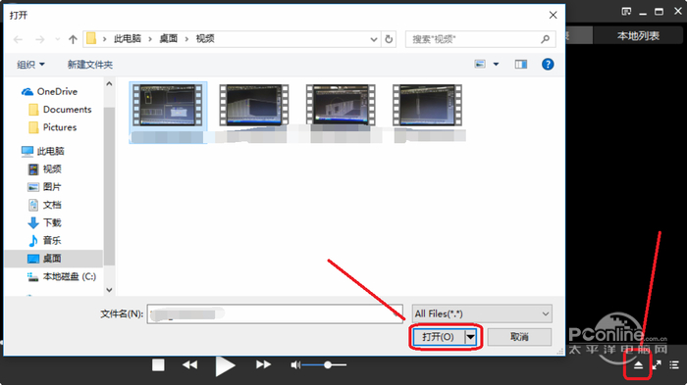The width and height of the screenshot is (687, 385).
Task: Click the search magnifier icon
Action: click(546, 39)
